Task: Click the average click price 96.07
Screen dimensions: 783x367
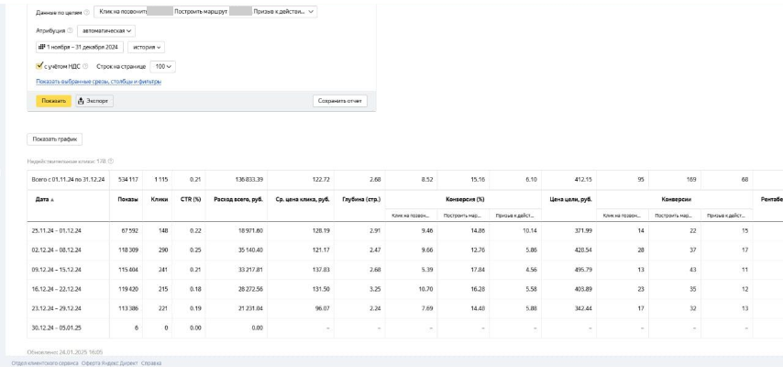Action: pyautogui.click(x=322, y=308)
